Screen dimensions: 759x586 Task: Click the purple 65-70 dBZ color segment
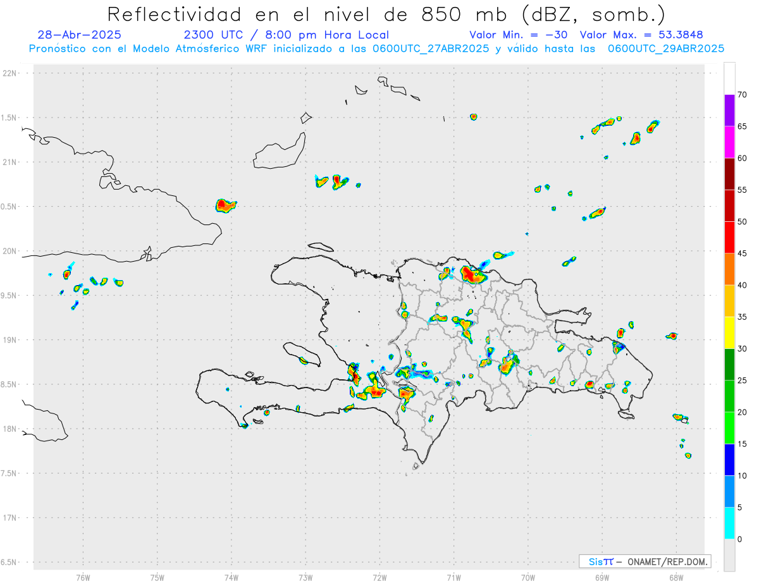point(729,111)
